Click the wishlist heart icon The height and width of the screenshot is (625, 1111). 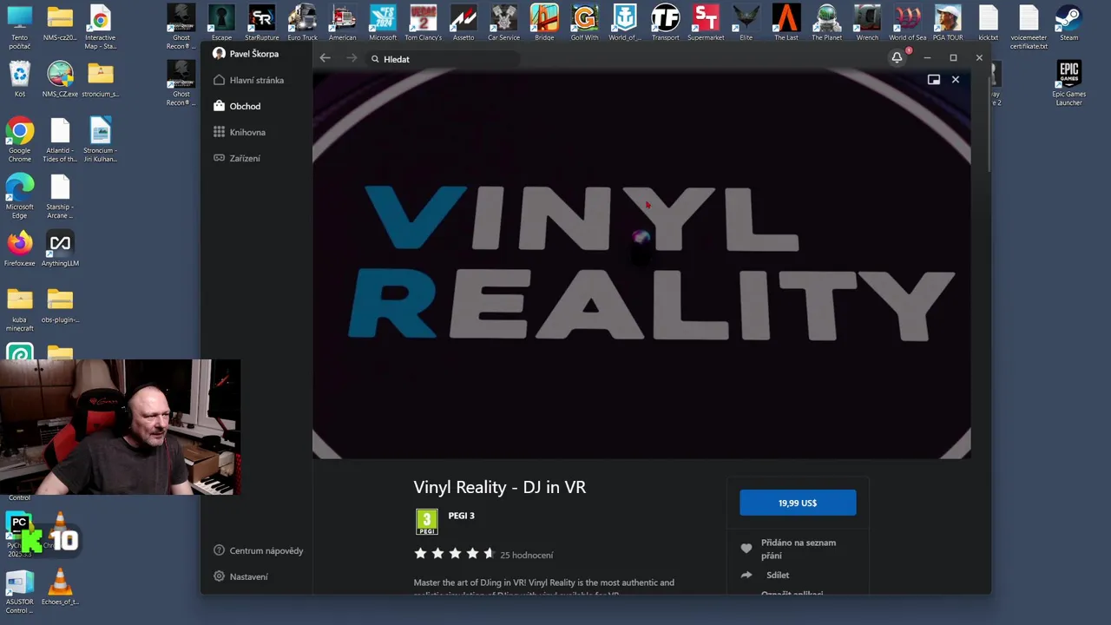(746, 549)
